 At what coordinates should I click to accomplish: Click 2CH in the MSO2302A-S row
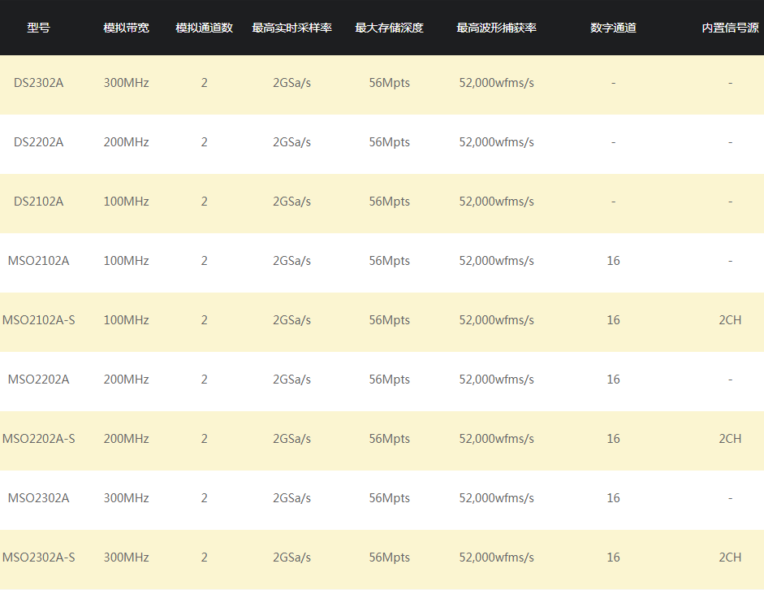731,557
